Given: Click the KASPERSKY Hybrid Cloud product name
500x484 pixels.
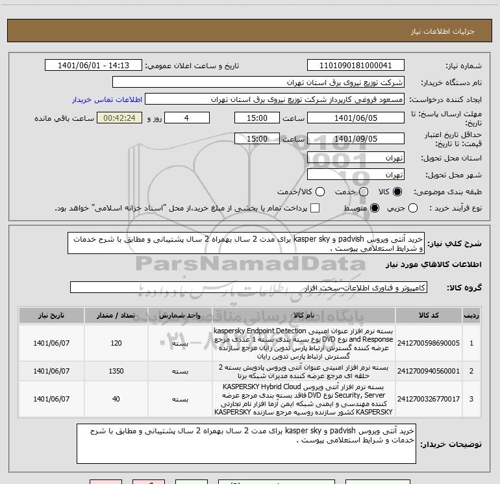Looking at the screenshot, I should [x=304, y=399].
